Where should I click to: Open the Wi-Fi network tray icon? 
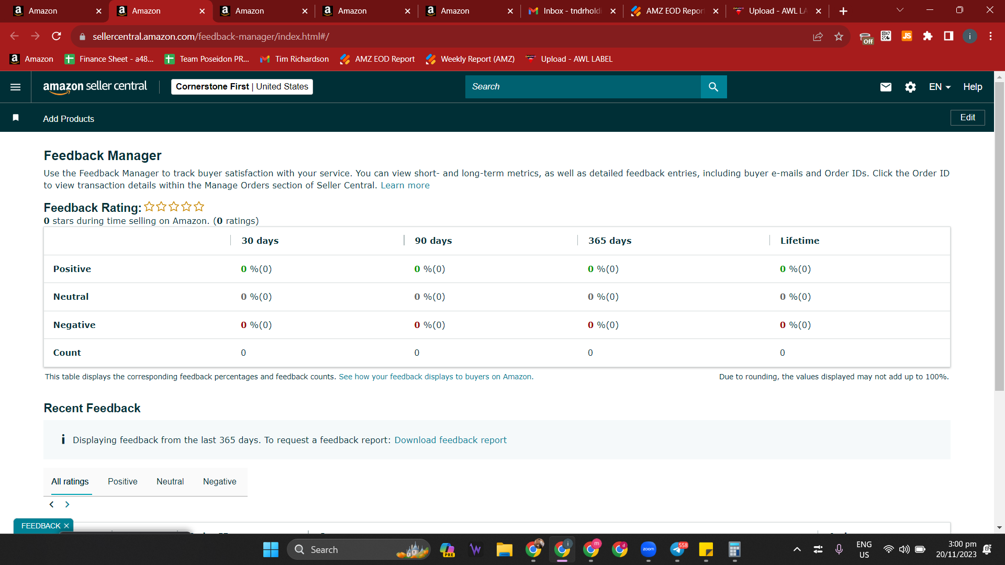888,549
